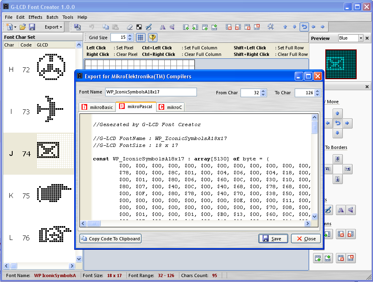Open the Preview color Blue dropdown
Viewport: 373px width, 282px height.
coord(361,38)
